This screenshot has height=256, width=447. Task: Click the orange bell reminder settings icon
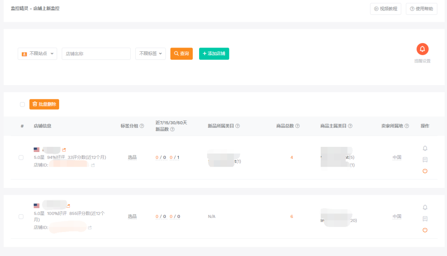422,49
